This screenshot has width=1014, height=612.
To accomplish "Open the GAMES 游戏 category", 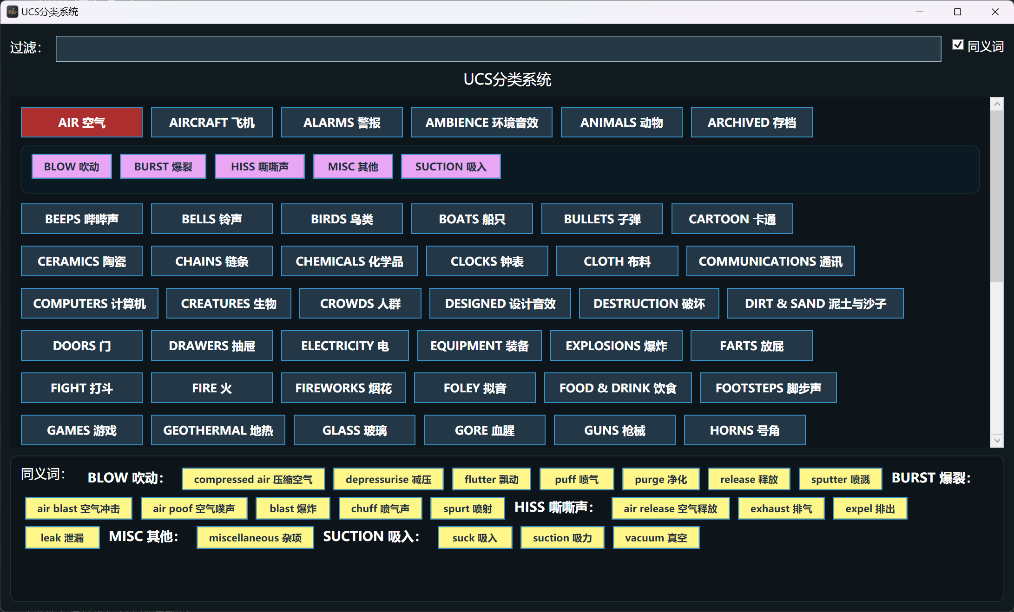I will [x=82, y=430].
